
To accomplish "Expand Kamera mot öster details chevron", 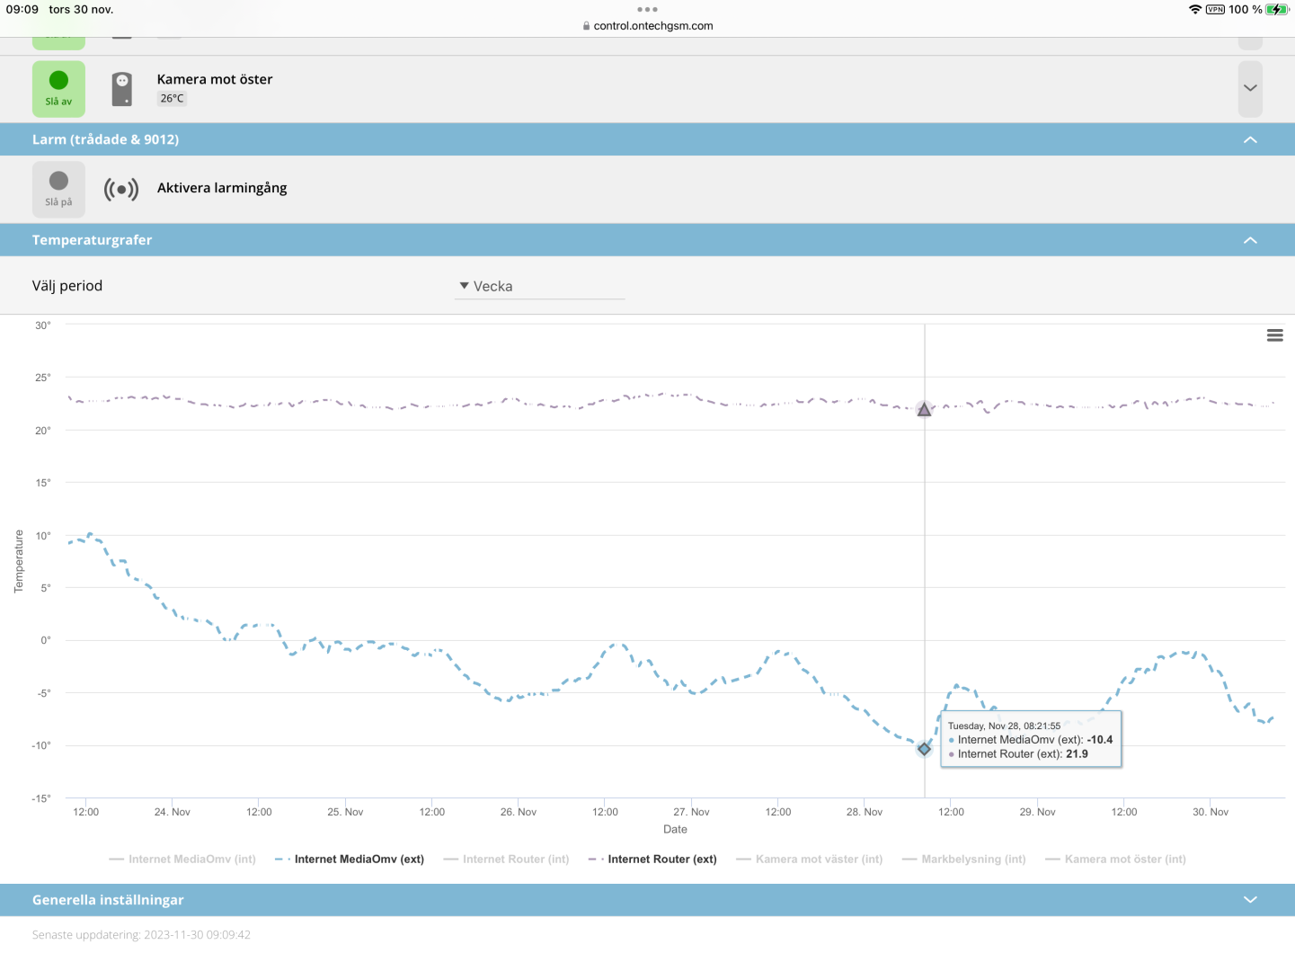I will 1250,88.
